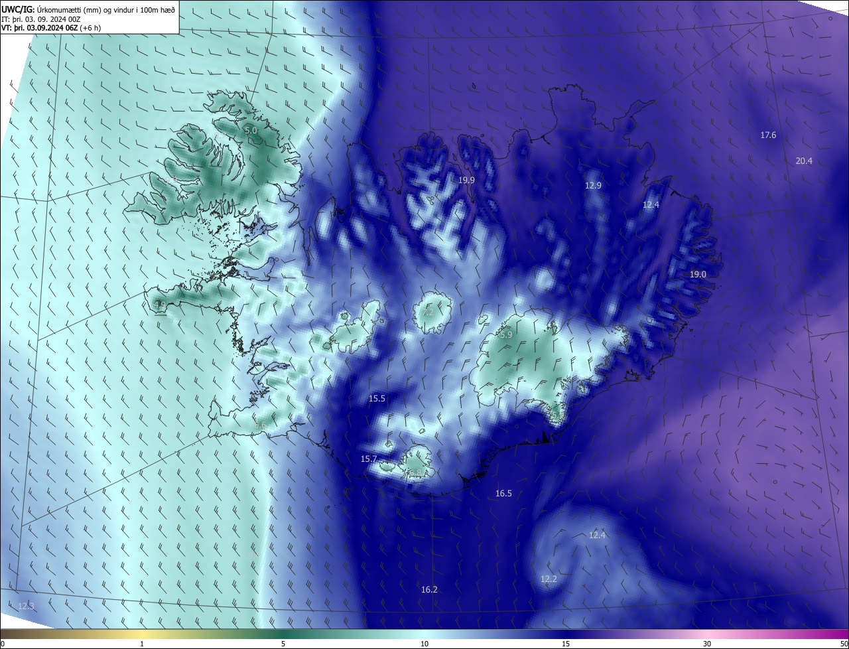Click the 4.9 value on the western peninsula

[x=159, y=305]
